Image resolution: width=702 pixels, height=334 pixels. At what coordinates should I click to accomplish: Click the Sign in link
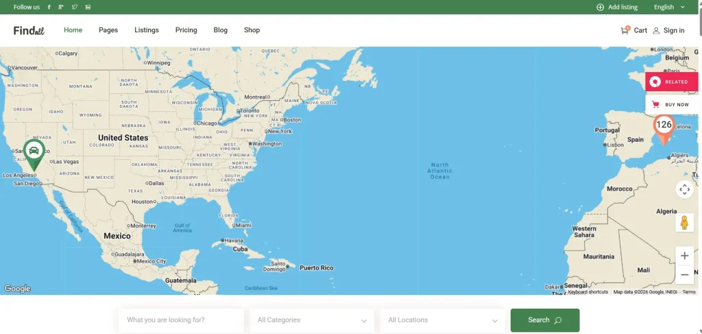point(674,30)
